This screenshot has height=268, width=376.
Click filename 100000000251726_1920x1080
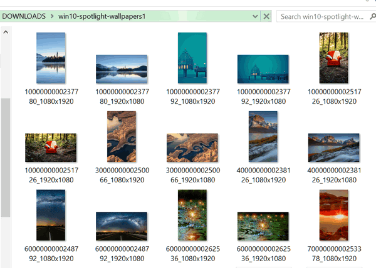coord(51,175)
